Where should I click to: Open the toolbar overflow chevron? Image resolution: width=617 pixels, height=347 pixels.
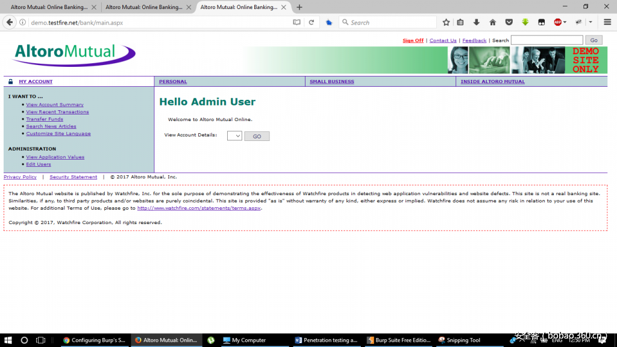(590, 22)
